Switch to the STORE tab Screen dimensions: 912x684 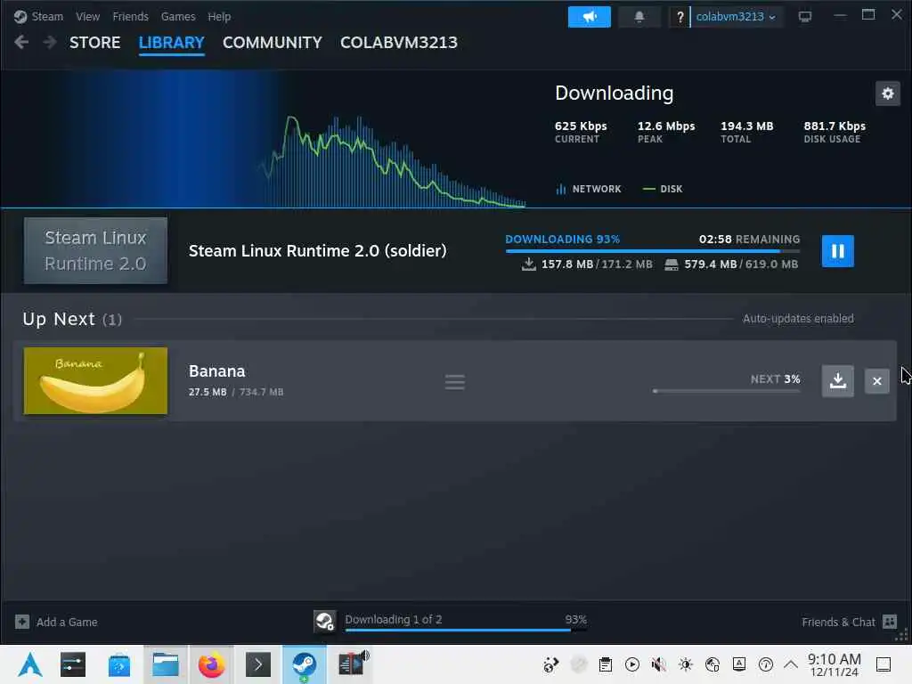[x=94, y=43]
